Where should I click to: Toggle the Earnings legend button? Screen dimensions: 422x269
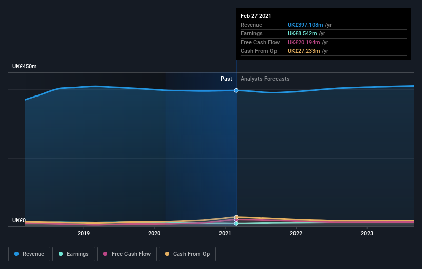(74, 254)
